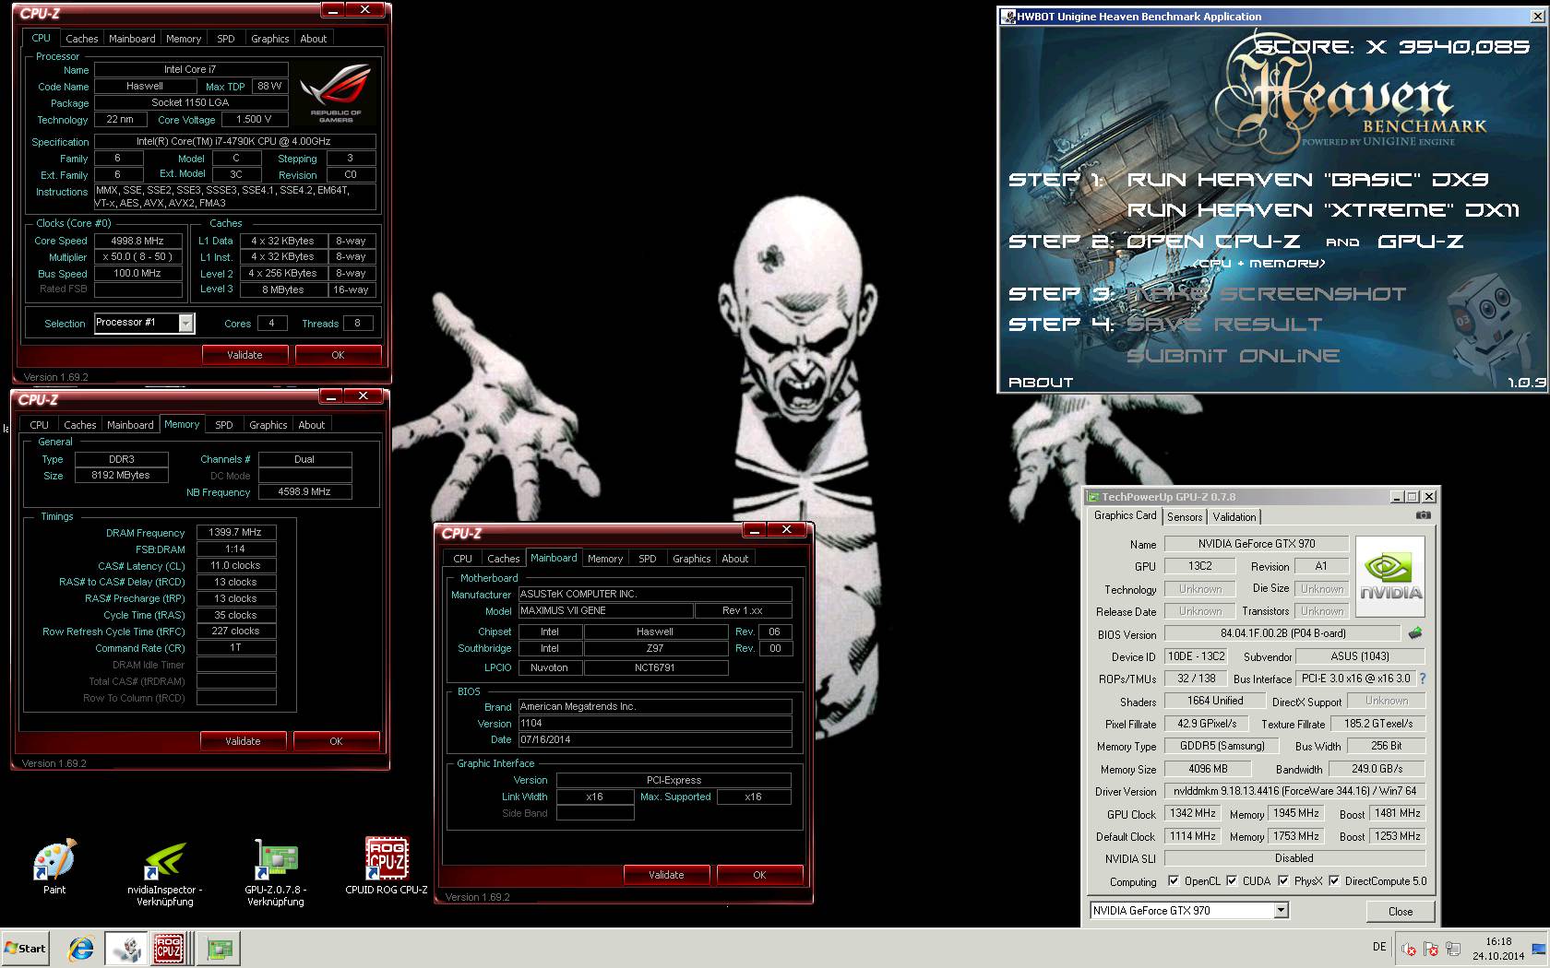The image size is (1550, 968).
Task: Click the HWBOT window title bar icon
Action: click(x=1008, y=16)
